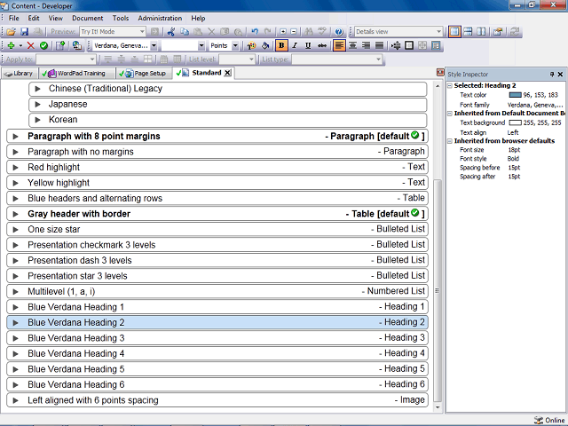This screenshot has width=568, height=426.
Task: Click the Open folder toolbar icon
Action: [11, 32]
